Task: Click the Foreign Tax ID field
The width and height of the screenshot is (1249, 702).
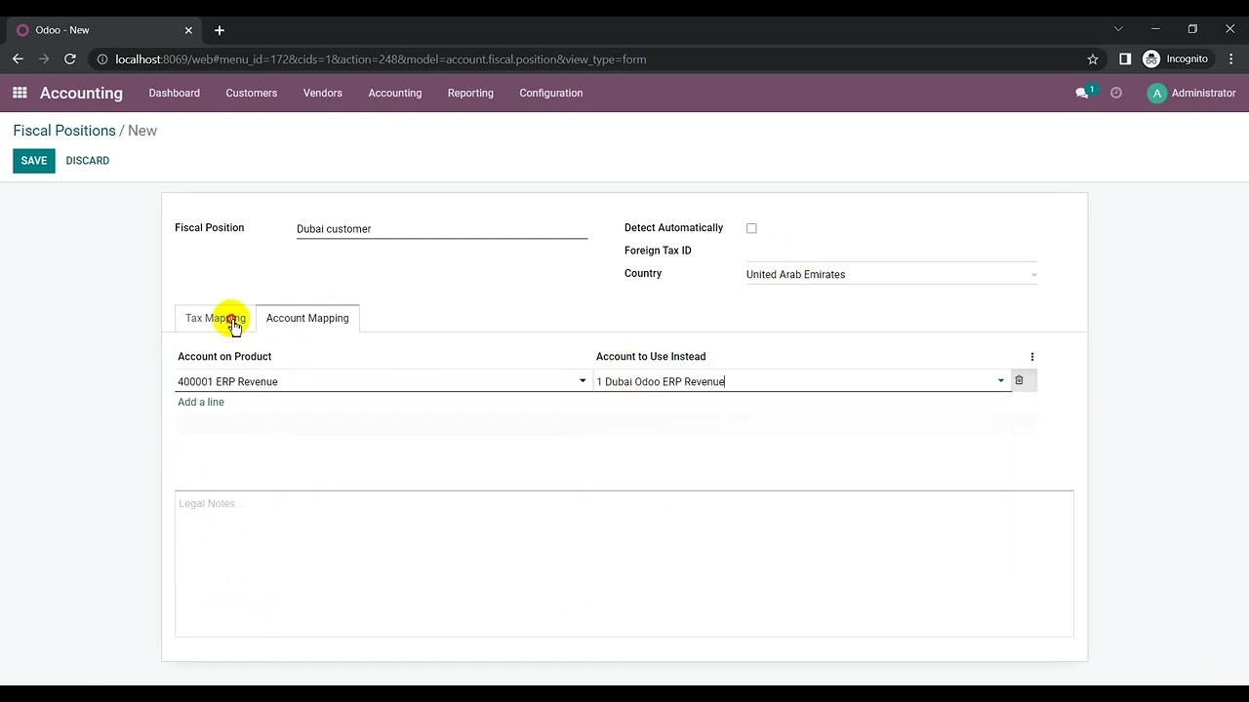Action: click(x=891, y=252)
